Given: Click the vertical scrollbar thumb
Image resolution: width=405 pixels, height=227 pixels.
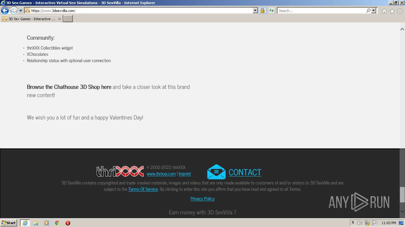Looking at the screenshot, I should (x=402, y=195).
